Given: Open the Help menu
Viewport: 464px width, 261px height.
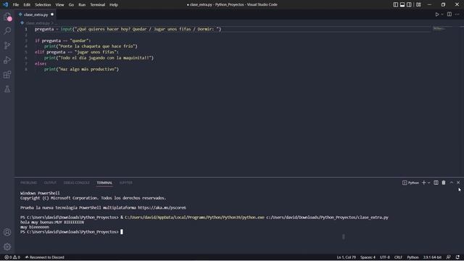Looking at the screenshot, I should [x=114, y=5].
